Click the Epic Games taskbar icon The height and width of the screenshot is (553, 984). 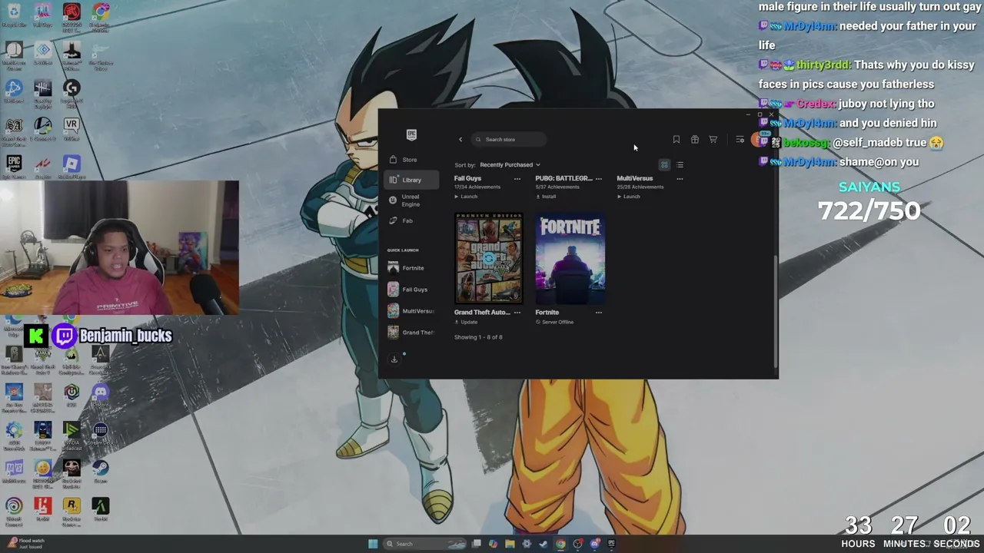pos(611,544)
